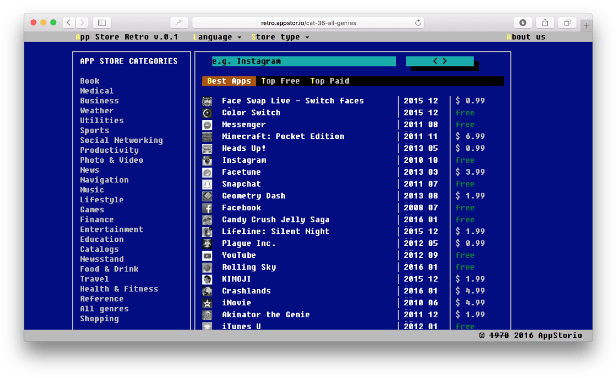The width and height of the screenshot is (616, 378).
Task: Show all Safari tabs
Action: tap(567, 23)
